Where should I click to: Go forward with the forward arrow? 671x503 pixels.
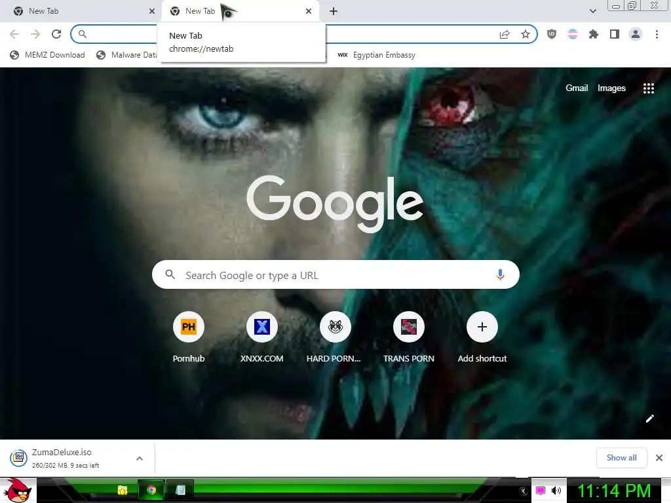(x=35, y=34)
